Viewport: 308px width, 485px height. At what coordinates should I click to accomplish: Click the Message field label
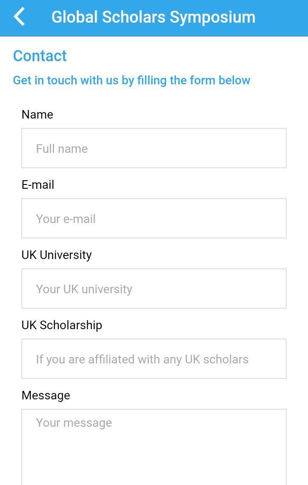(46, 395)
